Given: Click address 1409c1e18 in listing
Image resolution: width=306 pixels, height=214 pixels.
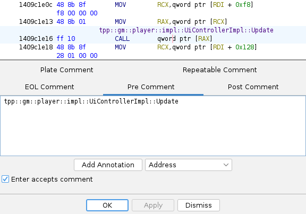Looking at the screenshot, I should (36, 47).
